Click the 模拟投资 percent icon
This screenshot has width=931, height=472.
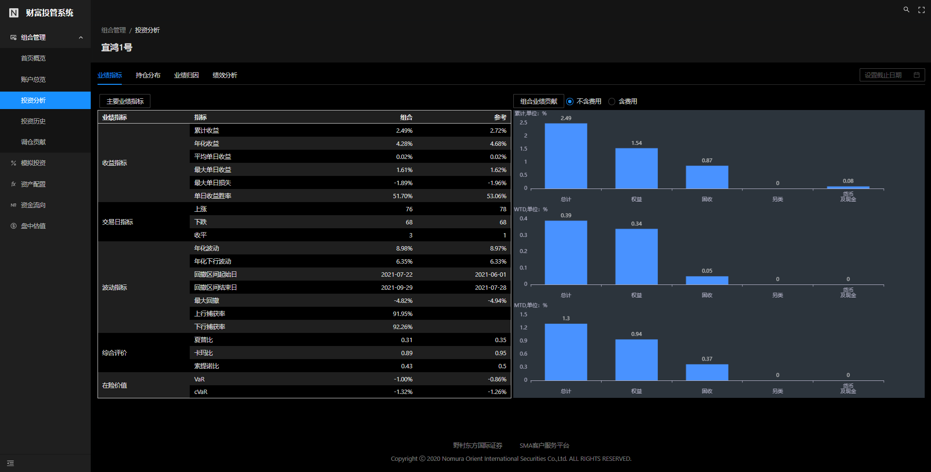(x=14, y=163)
